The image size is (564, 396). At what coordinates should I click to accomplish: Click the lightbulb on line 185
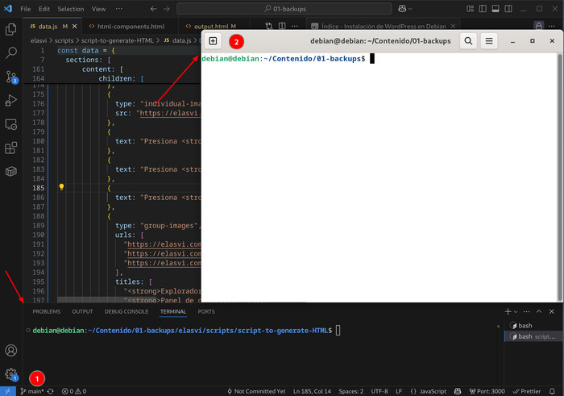(x=61, y=187)
